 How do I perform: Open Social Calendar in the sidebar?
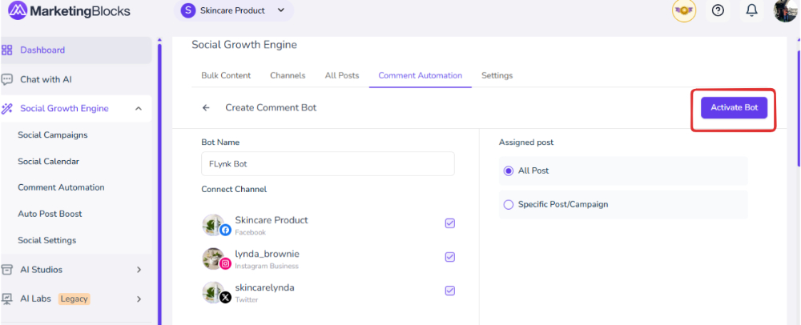click(48, 161)
